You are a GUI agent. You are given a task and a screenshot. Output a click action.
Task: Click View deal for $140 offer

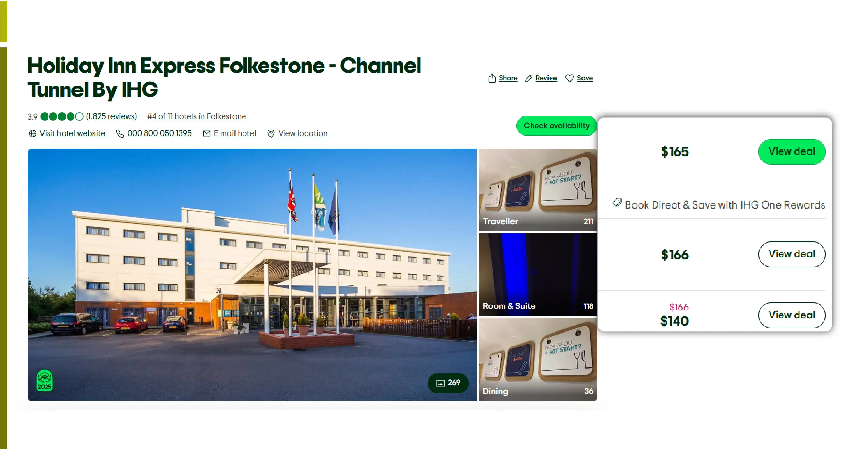pos(792,315)
